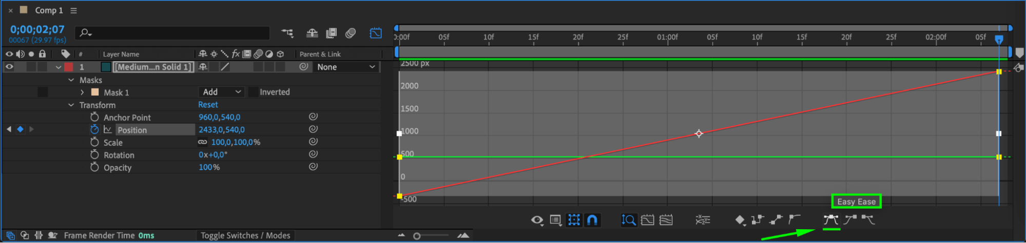Convert selected keyframes to Auto Bezier
The height and width of the screenshot is (243, 1026).
click(795, 220)
